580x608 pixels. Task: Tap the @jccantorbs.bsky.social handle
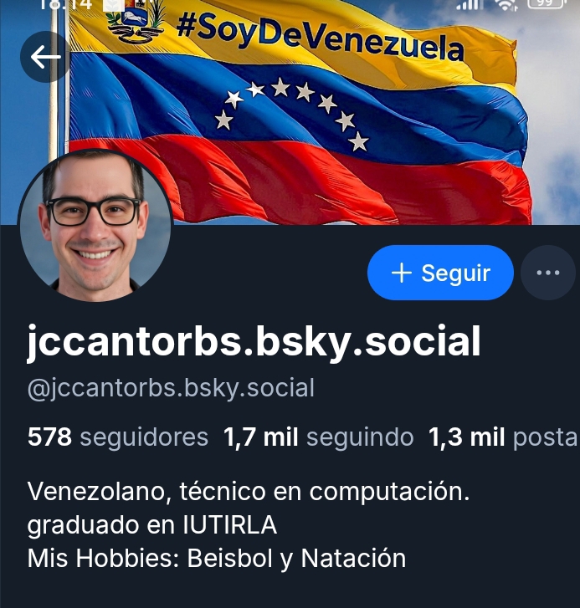[171, 388]
